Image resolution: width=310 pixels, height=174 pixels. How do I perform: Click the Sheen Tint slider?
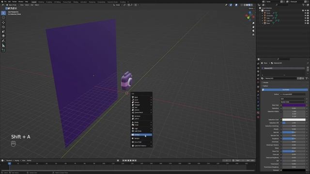[294, 151]
